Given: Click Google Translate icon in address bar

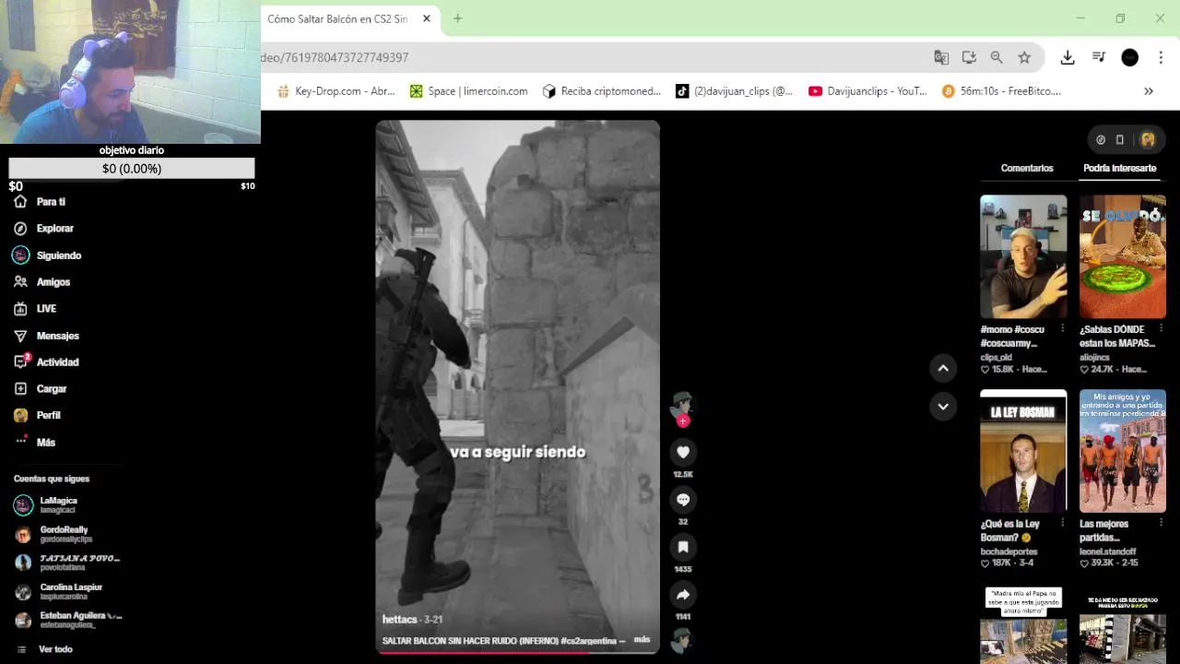Looking at the screenshot, I should pos(941,57).
